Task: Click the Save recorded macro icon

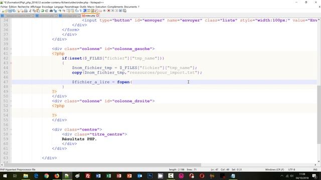Action: pos(124,10)
